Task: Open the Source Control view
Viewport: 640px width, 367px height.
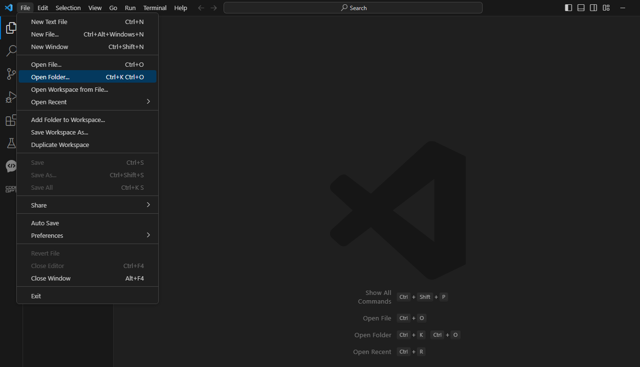Action: [x=11, y=73]
